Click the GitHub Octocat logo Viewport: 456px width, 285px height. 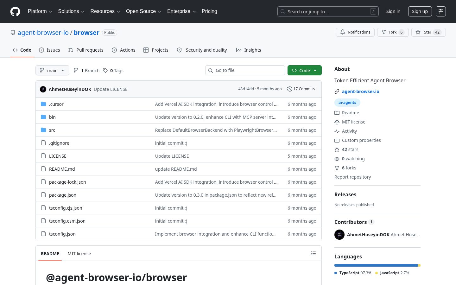point(15,11)
